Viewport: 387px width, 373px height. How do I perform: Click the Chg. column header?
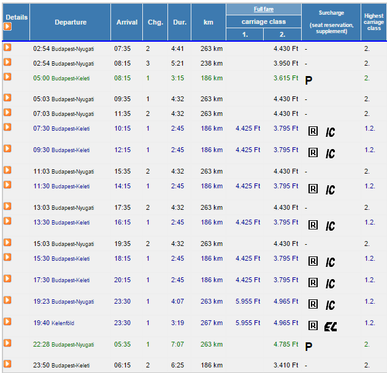pyautogui.click(x=156, y=22)
